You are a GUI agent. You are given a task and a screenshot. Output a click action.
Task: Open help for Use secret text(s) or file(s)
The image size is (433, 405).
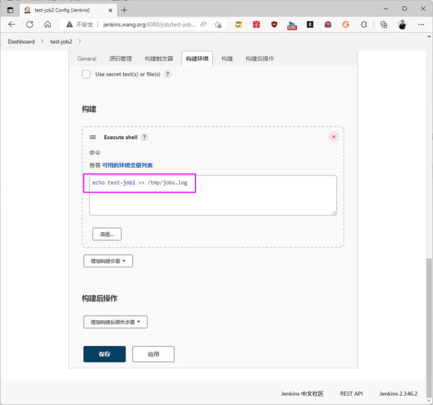point(167,74)
